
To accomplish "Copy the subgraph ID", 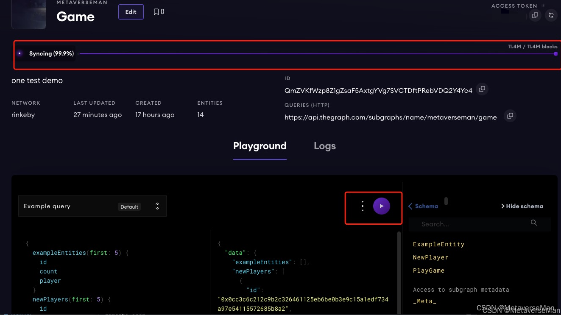I will [482, 89].
